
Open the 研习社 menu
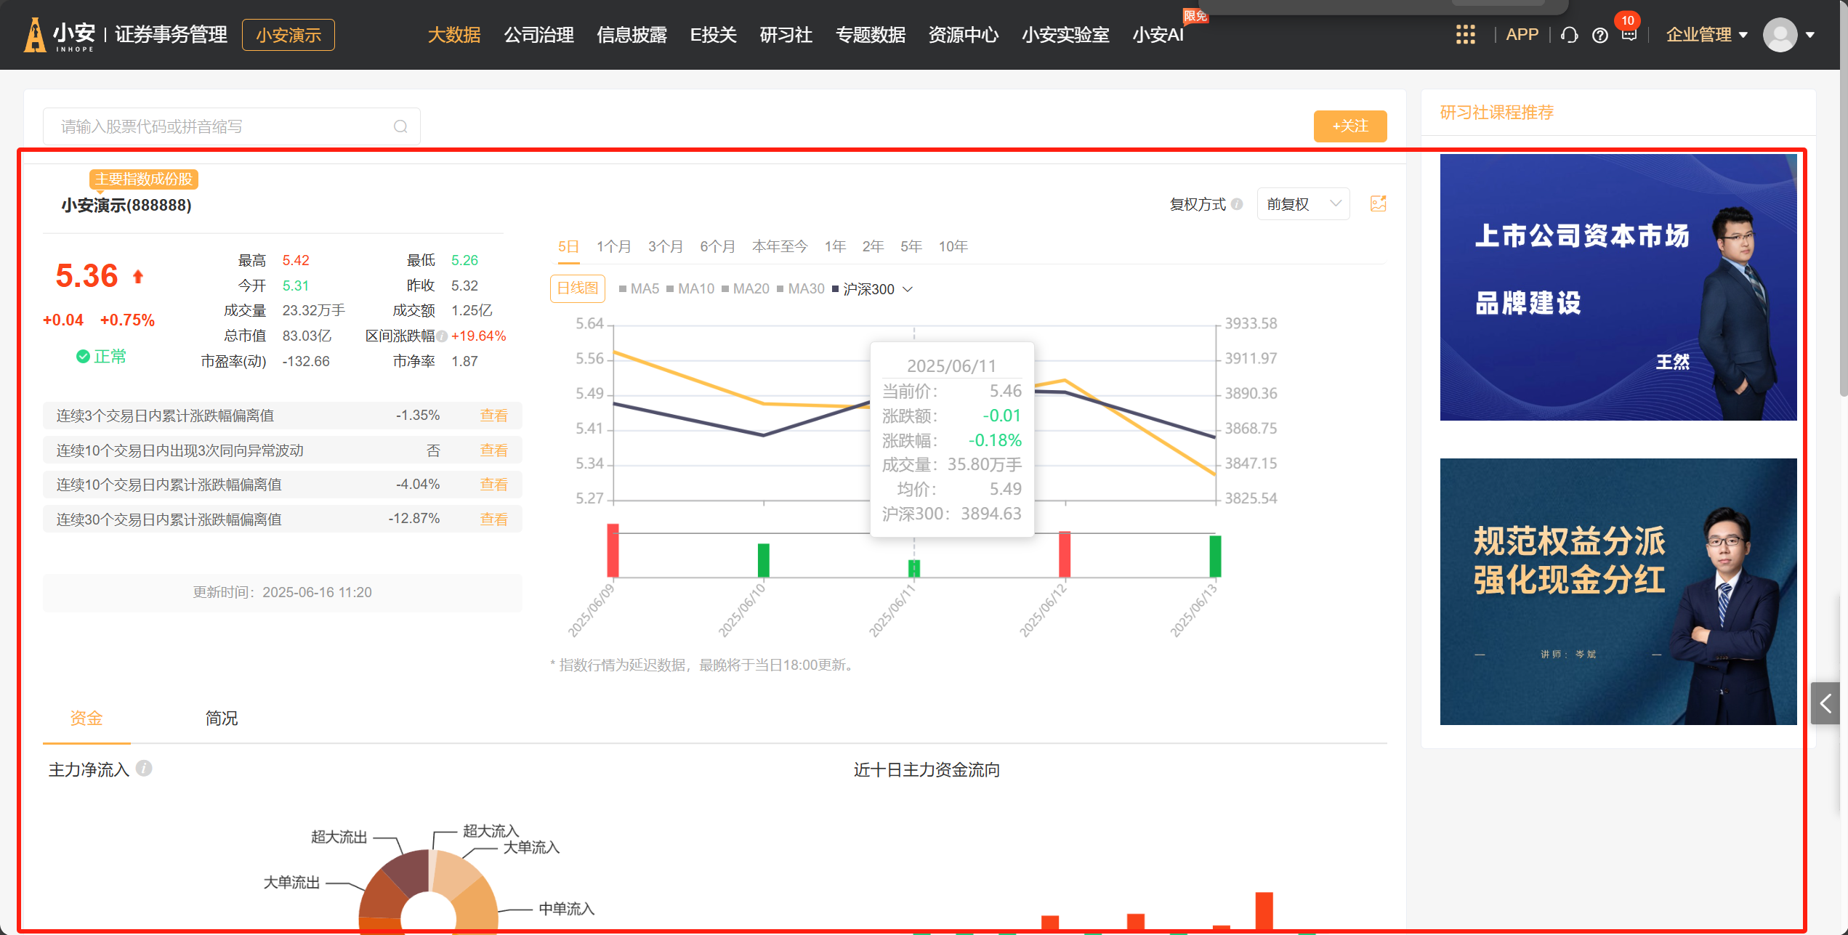tap(786, 35)
